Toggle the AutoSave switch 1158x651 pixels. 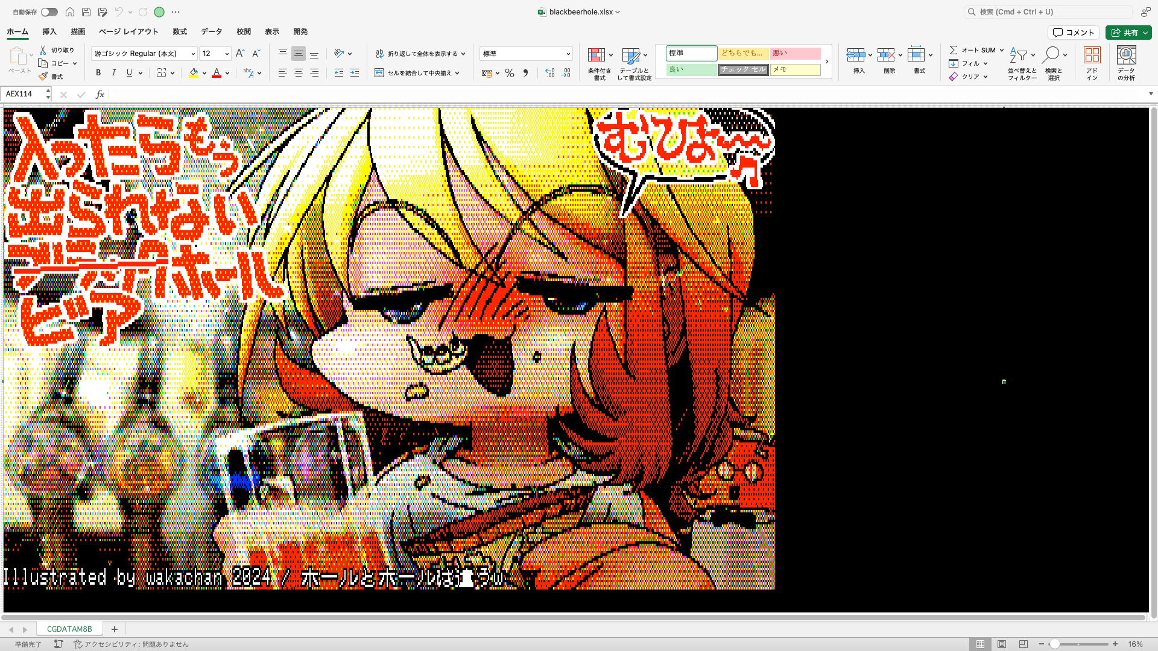pyautogui.click(x=49, y=12)
